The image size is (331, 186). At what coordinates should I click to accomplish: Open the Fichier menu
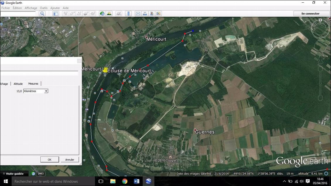tap(6, 8)
